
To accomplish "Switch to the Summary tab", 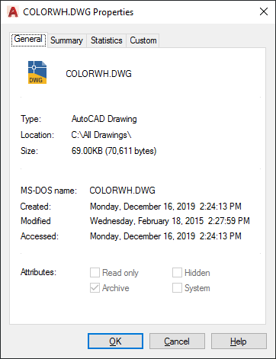I will tap(67, 40).
